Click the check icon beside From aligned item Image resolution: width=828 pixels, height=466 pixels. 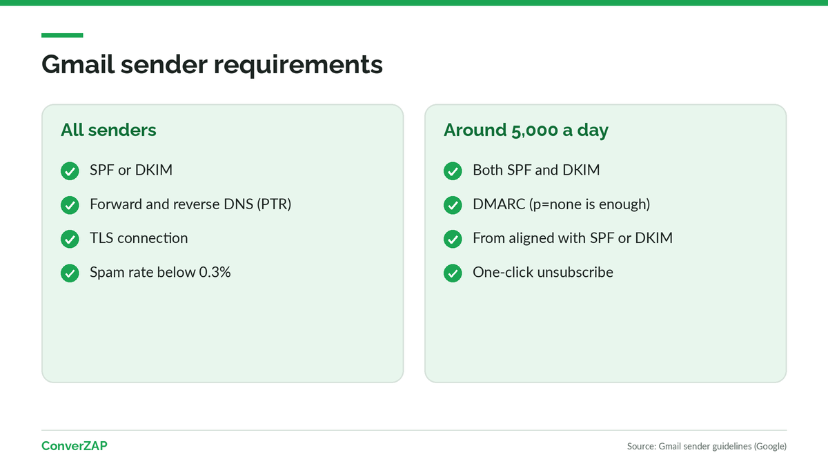[x=453, y=239]
